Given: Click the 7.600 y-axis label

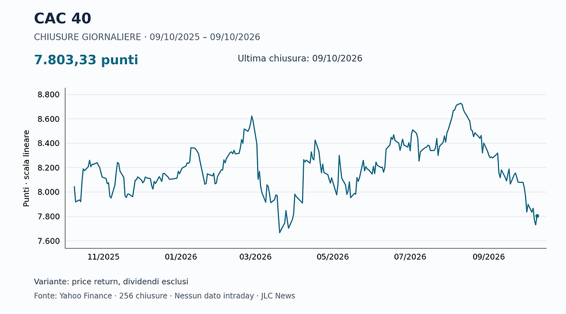Looking at the screenshot, I should click(49, 241).
